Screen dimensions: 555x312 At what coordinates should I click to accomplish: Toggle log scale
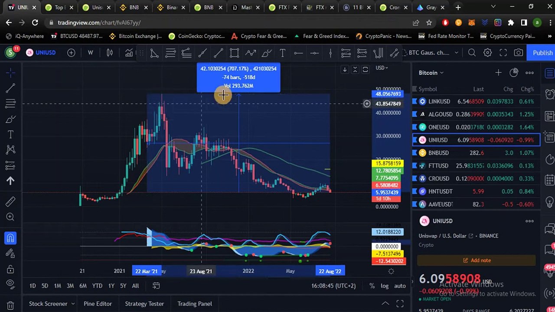[385, 286]
